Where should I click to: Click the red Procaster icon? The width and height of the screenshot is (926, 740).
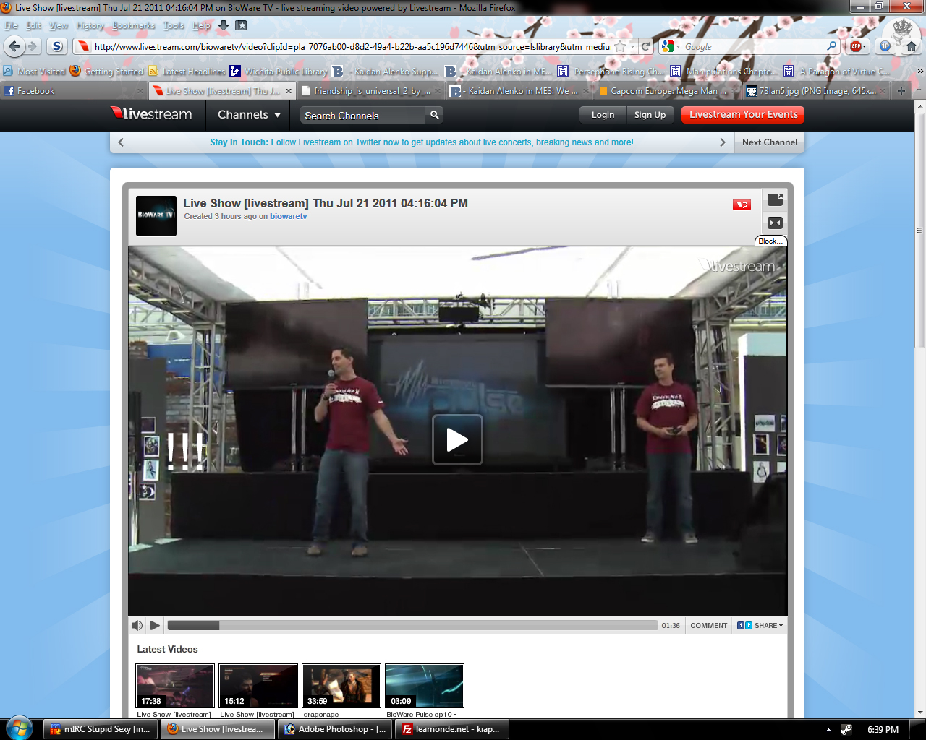(742, 205)
